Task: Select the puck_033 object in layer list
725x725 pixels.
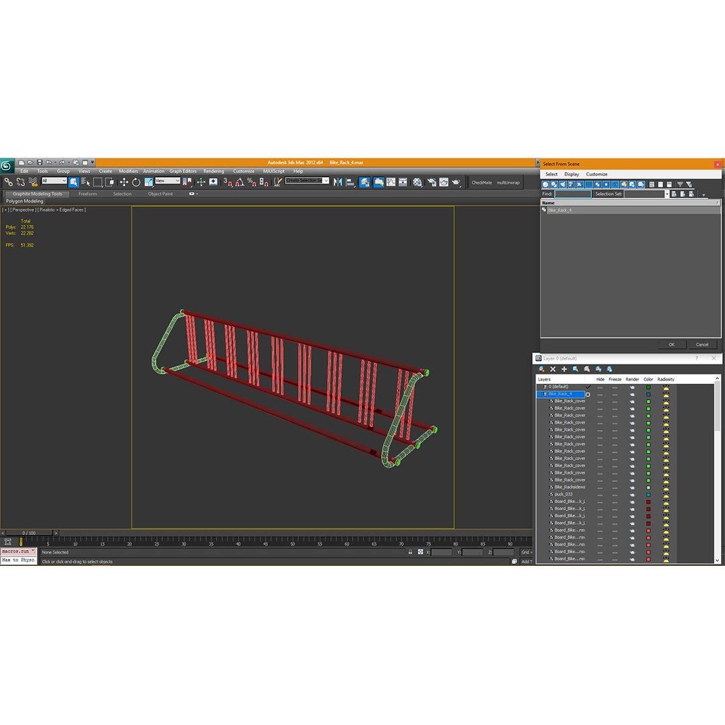Action: 563,494
